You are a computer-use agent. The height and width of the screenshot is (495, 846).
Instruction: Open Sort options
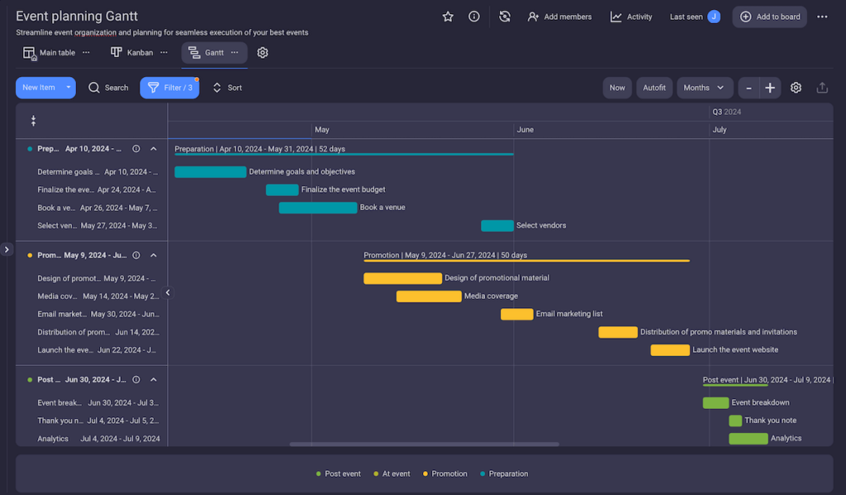(226, 87)
